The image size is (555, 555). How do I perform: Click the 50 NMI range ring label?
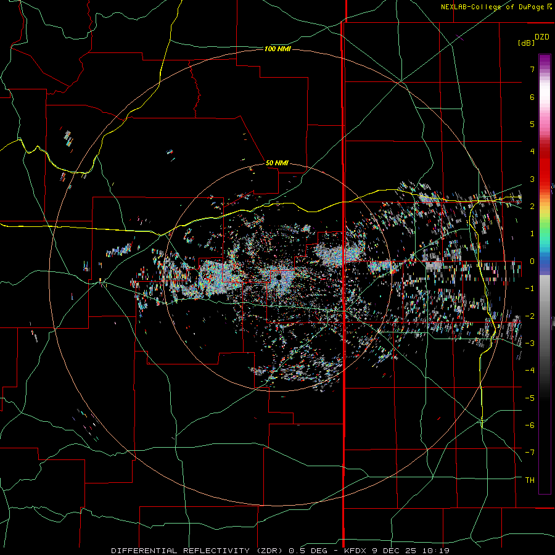(277, 163)
